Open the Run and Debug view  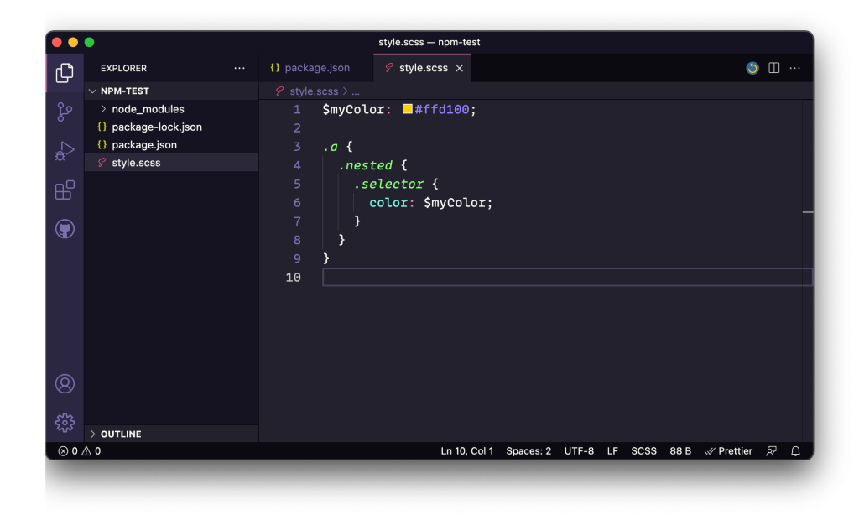pos(65,151)
